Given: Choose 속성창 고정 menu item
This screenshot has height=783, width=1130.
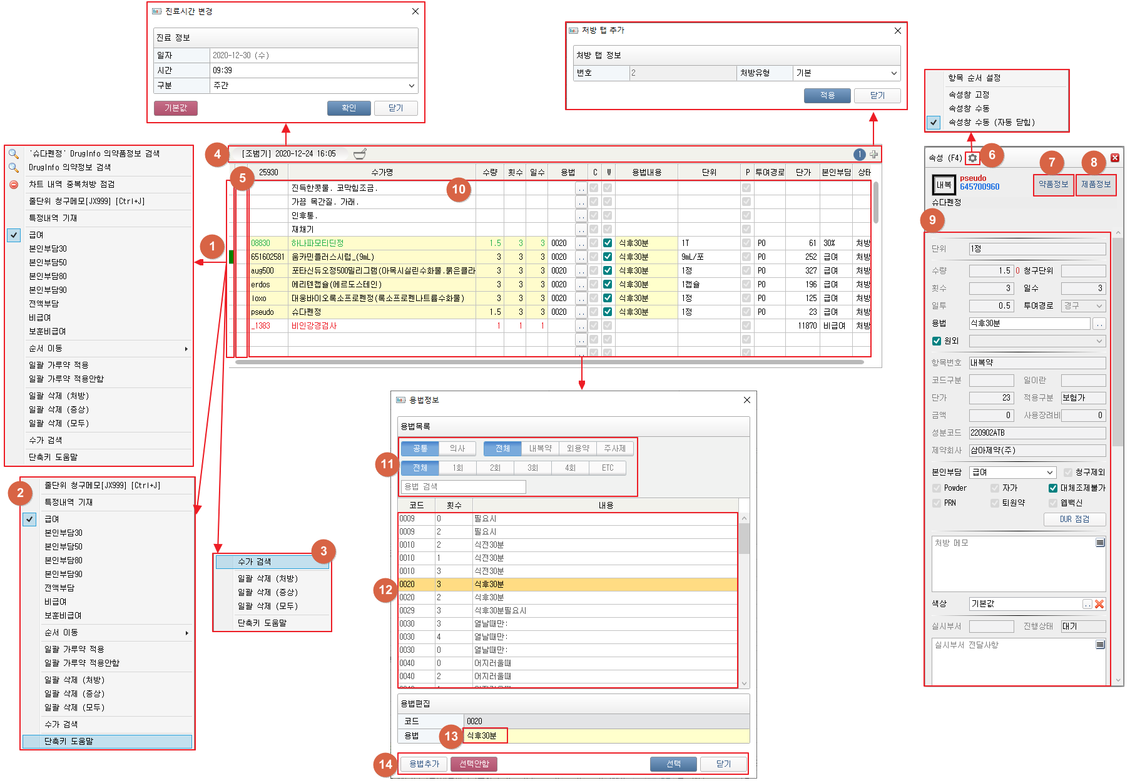Looking at the screenshot, I should pyautogui.click(x=969, y=95).
